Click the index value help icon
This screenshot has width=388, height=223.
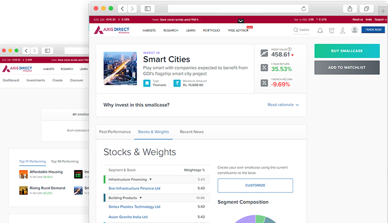tap(290, 49)
